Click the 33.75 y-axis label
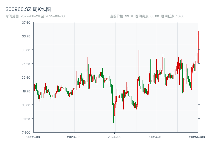This screenshot has width=220, height=165. tap(26, 36)
